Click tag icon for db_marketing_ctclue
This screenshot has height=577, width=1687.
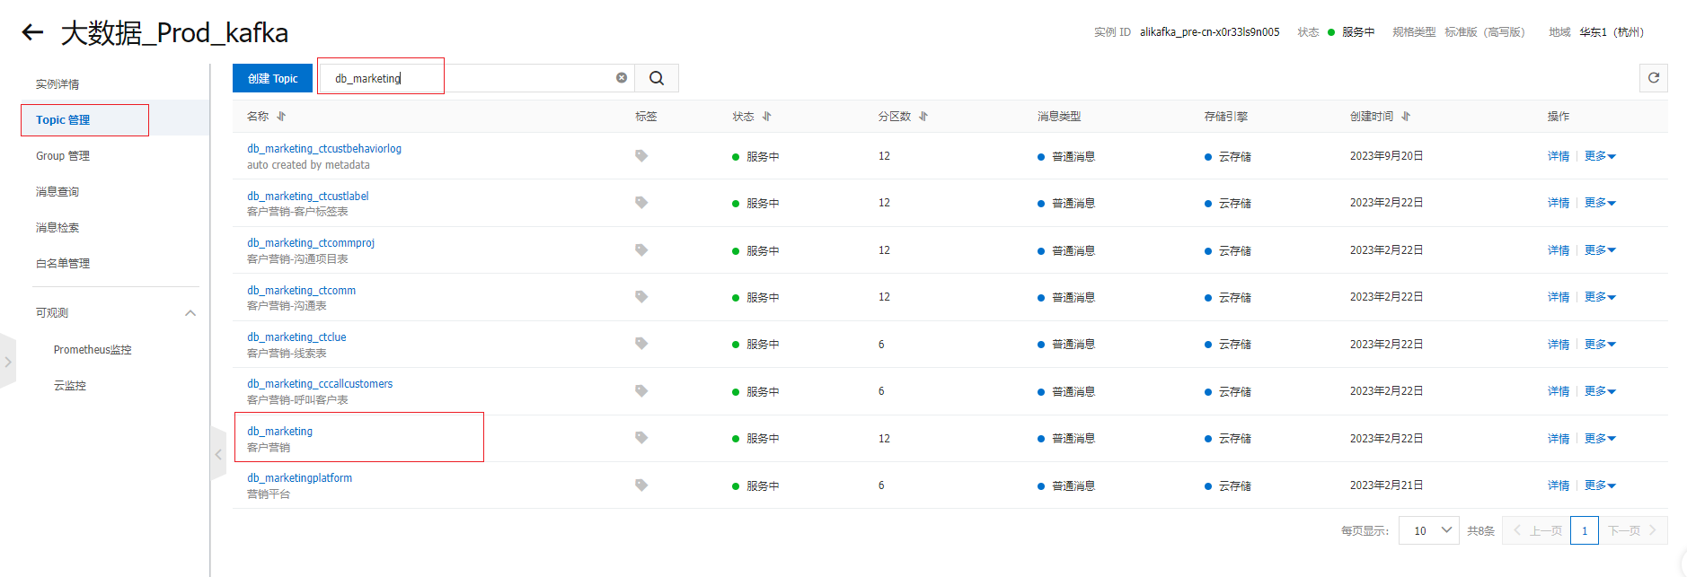(x=641, y=344)
